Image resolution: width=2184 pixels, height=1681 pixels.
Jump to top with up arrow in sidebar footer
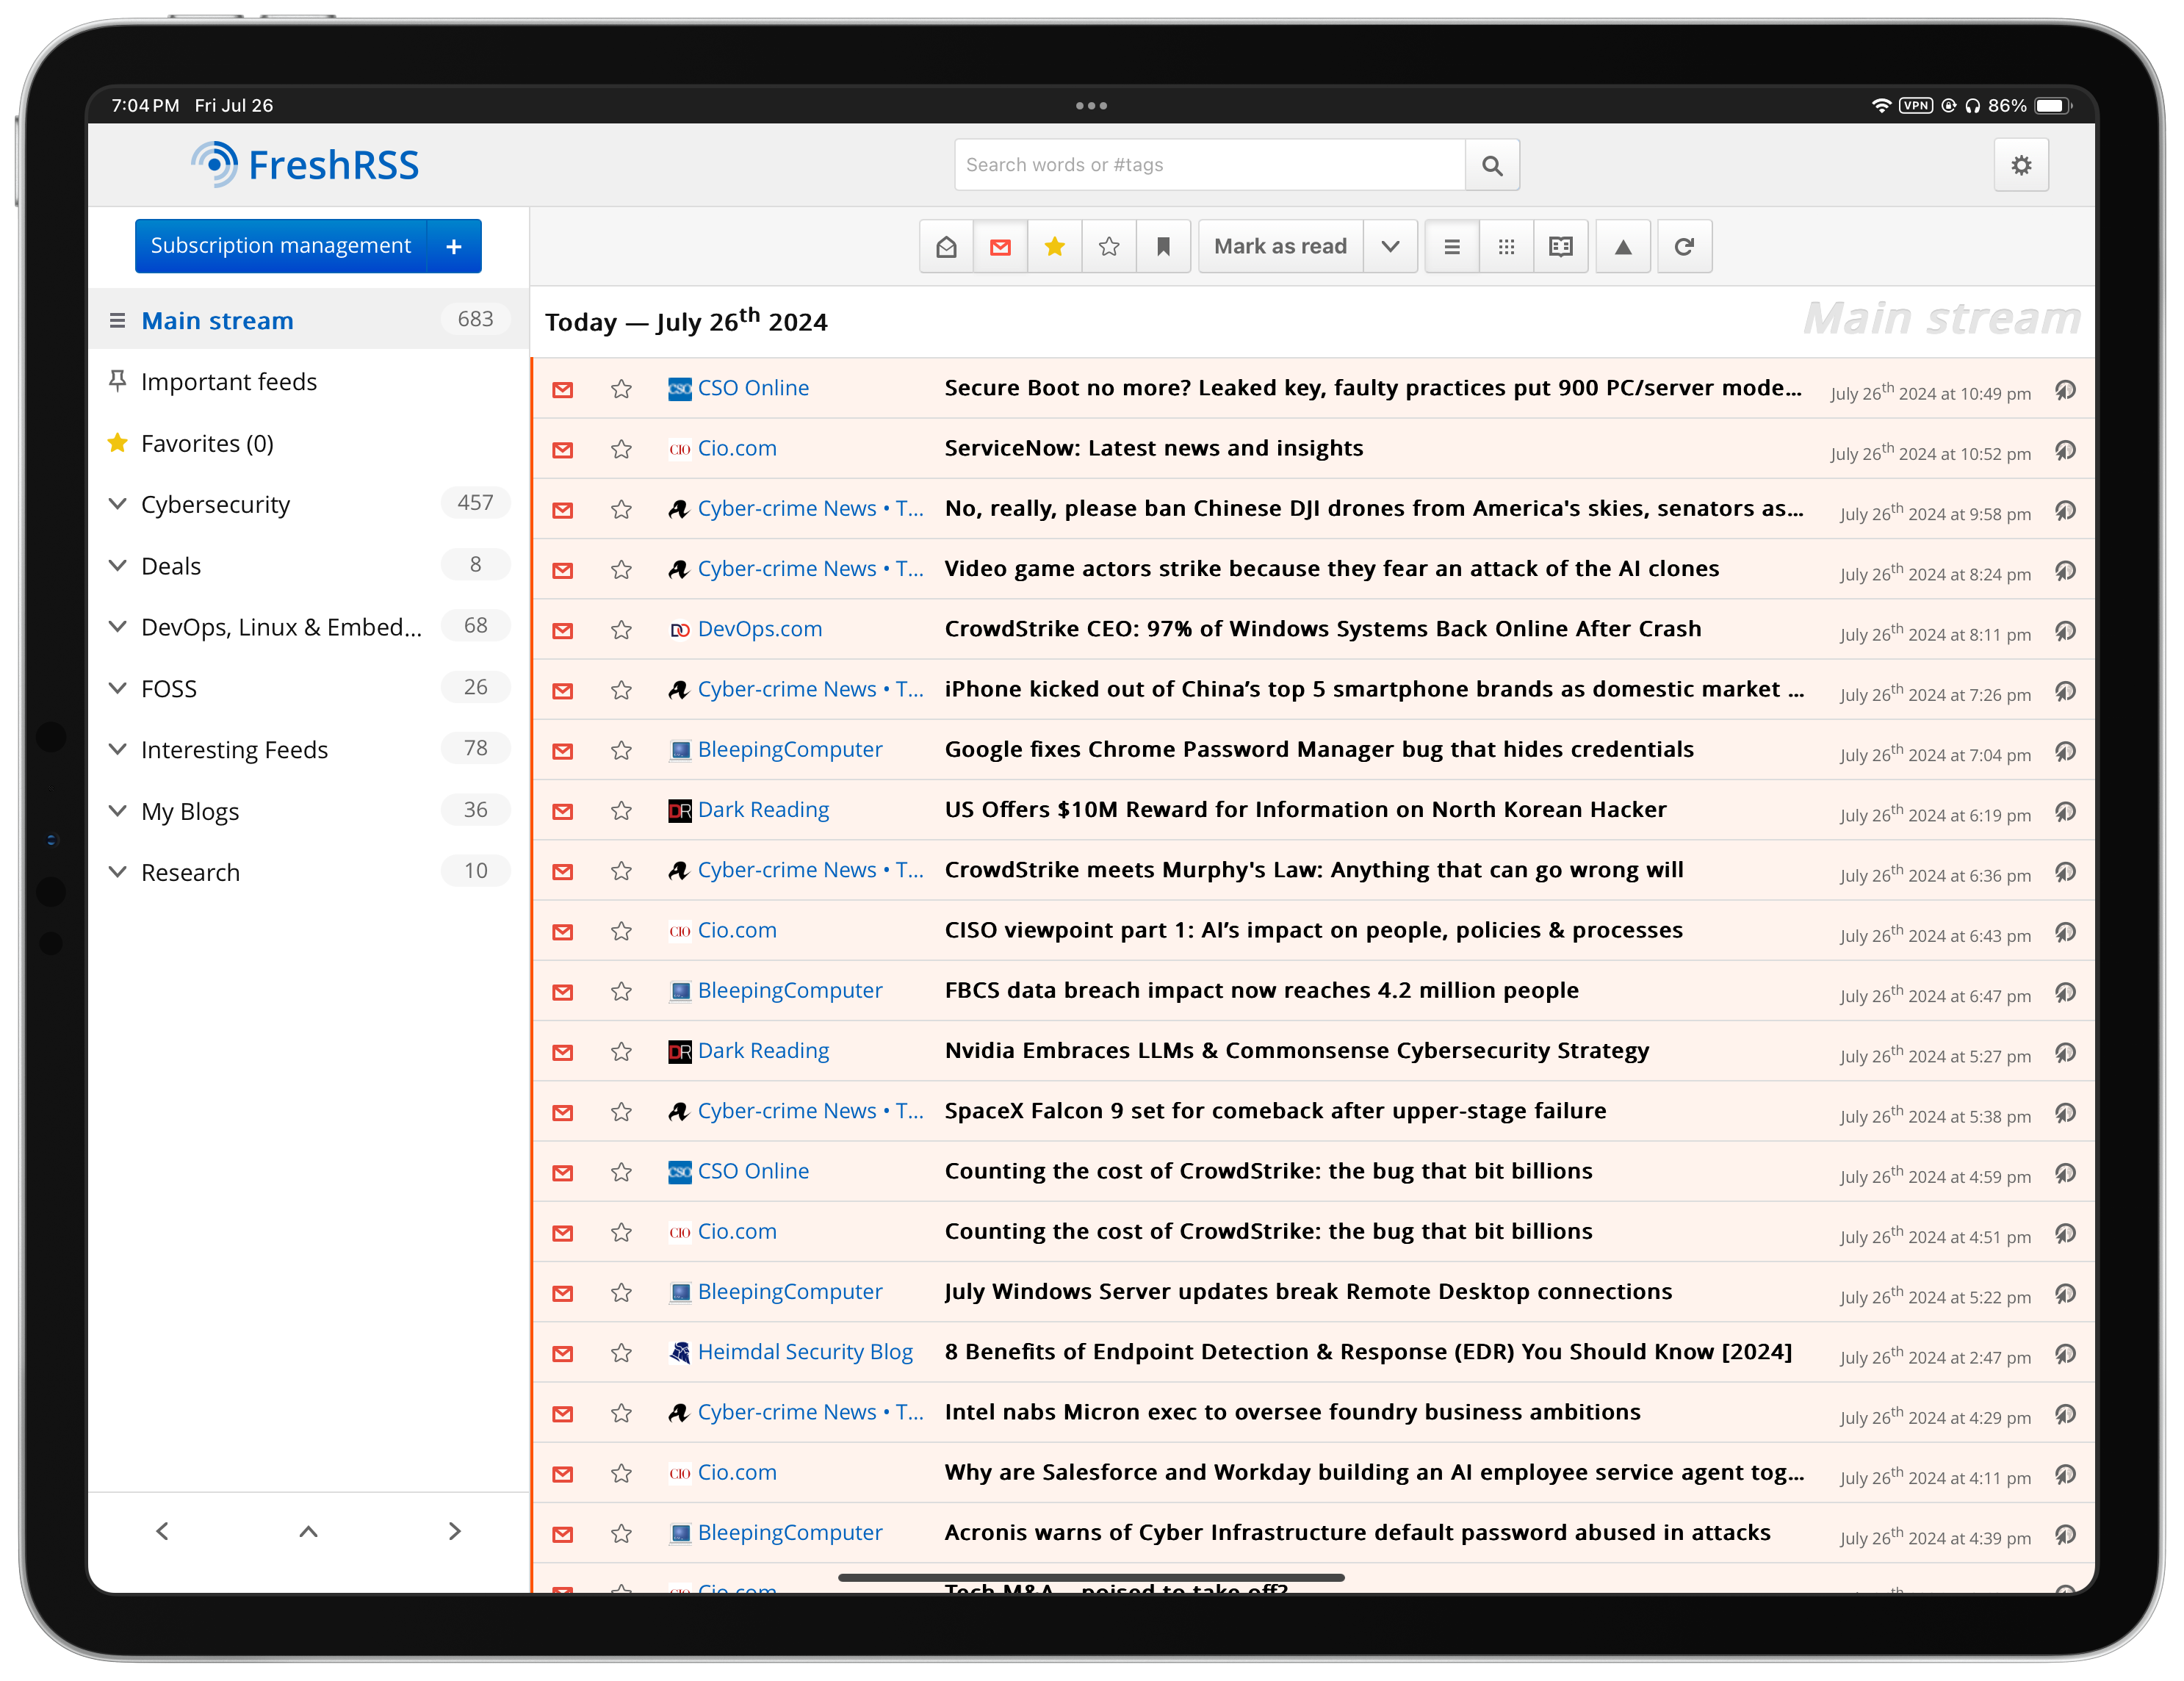click(308, 1531)
